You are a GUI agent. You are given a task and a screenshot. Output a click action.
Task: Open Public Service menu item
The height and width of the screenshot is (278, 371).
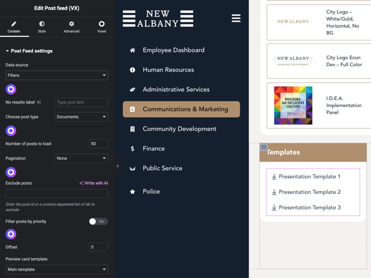tap(163, 168)
